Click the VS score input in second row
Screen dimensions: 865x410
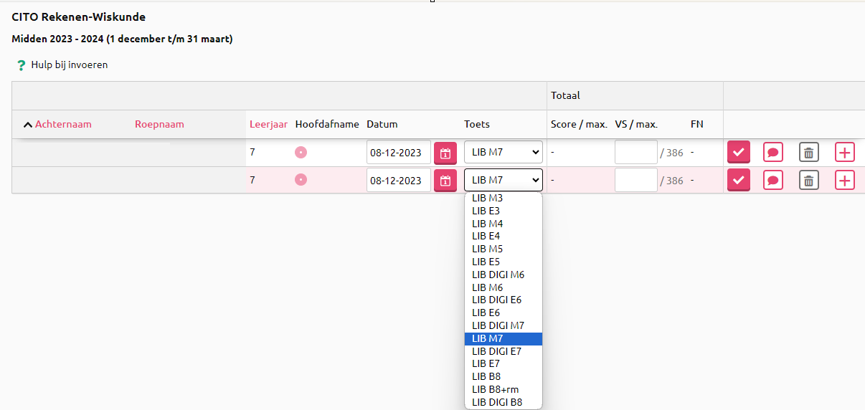point(636,180)
